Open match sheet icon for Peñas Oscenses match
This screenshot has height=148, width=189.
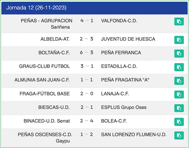click(179, 135)
